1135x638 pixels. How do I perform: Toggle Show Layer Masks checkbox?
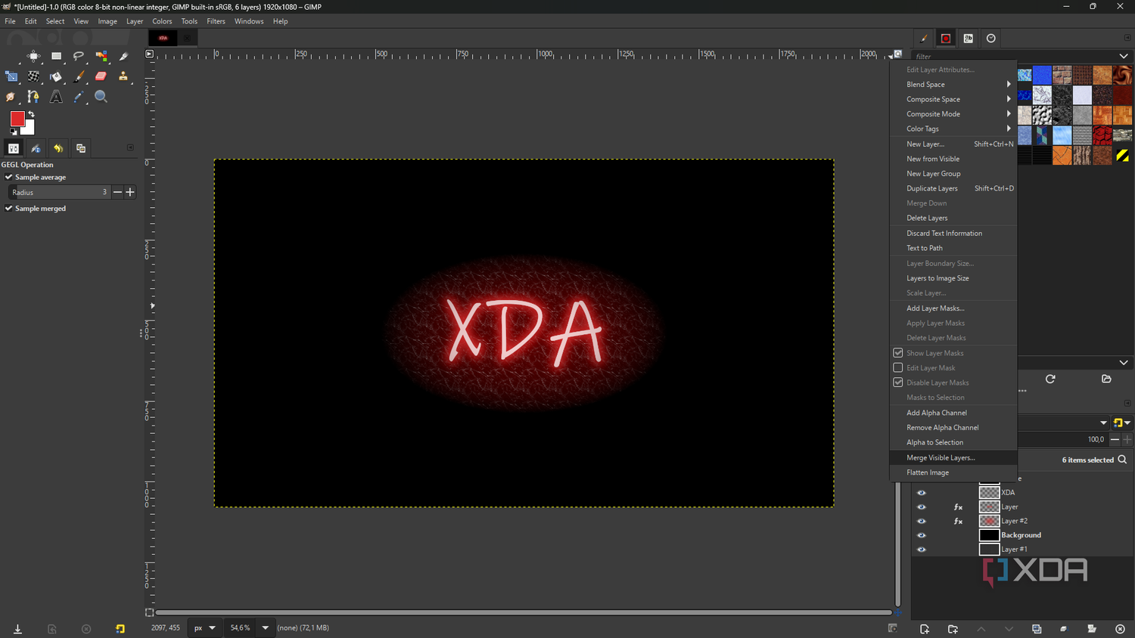coord(898,353)
